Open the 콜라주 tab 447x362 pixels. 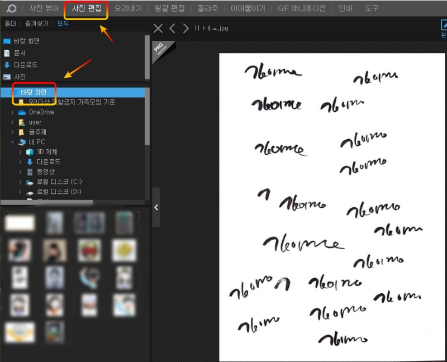point(208,8)
